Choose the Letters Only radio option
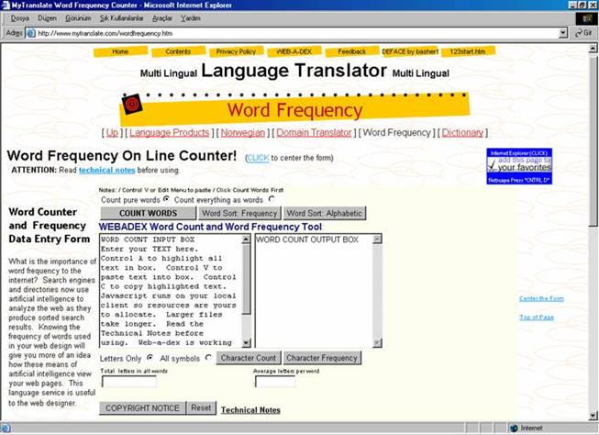This screenshot has height=435, width=599. (x=150, y=358)
